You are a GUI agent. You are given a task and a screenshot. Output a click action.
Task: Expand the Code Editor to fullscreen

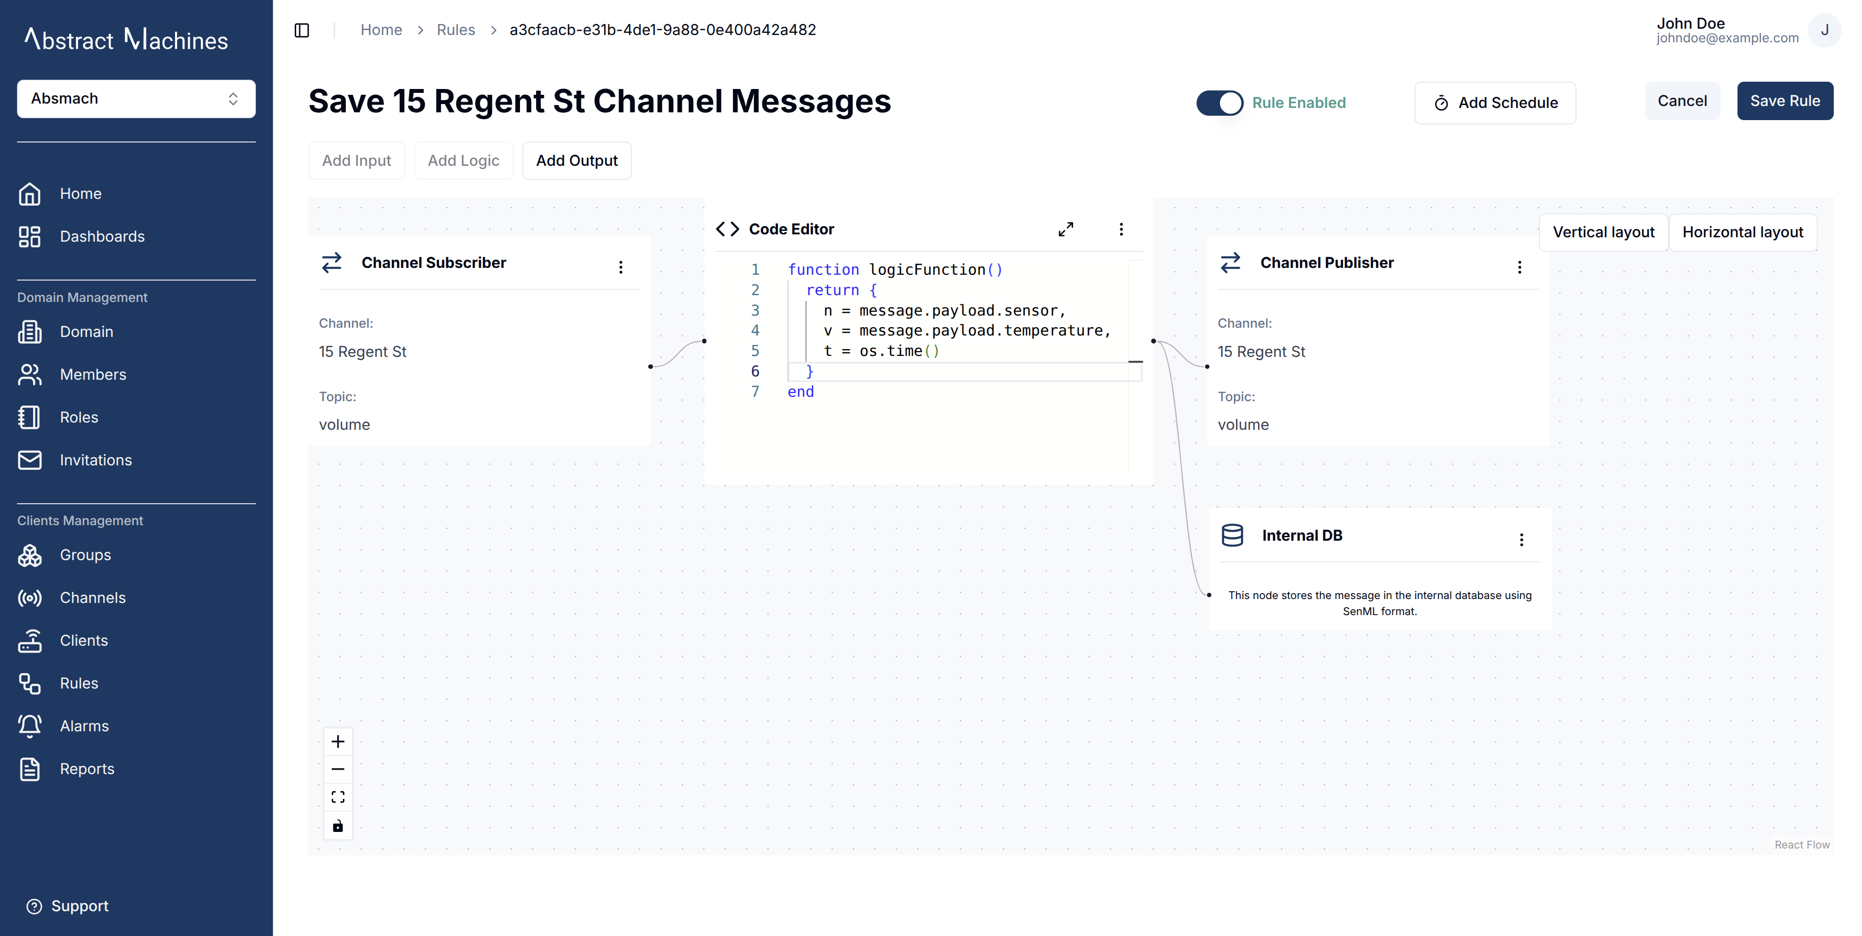[1065, 229]
